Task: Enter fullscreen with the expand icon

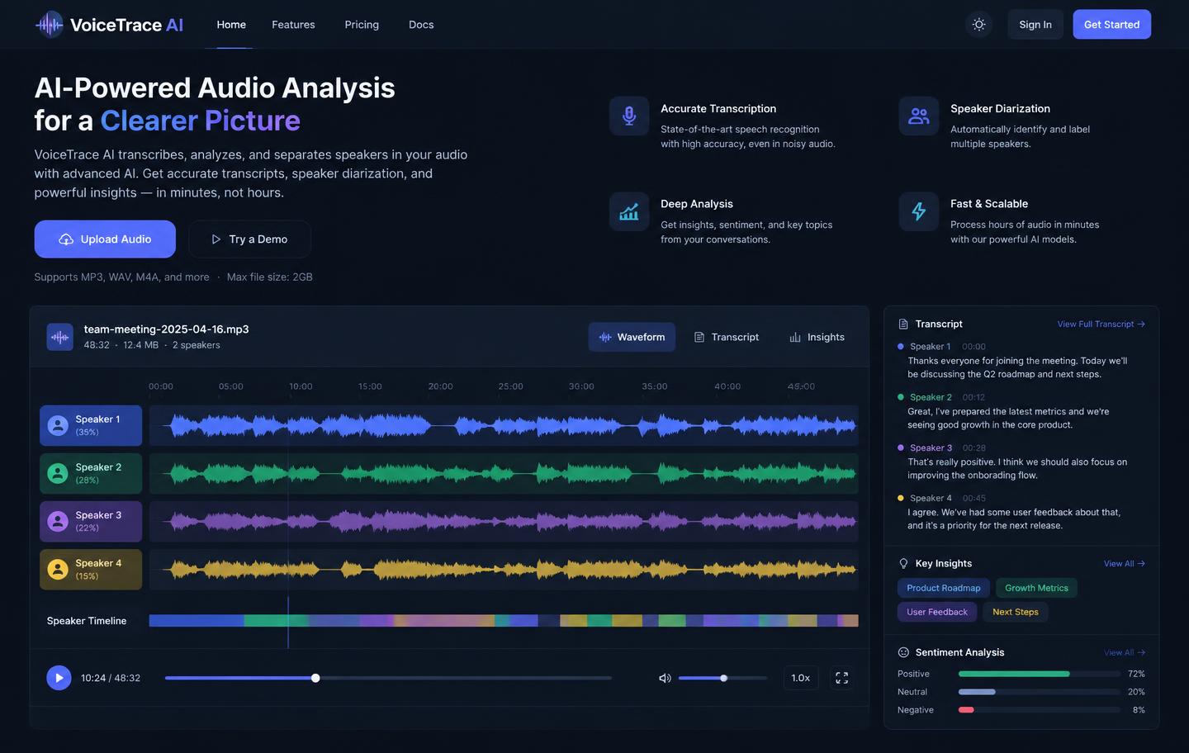Action: click(x=842, y=678)
